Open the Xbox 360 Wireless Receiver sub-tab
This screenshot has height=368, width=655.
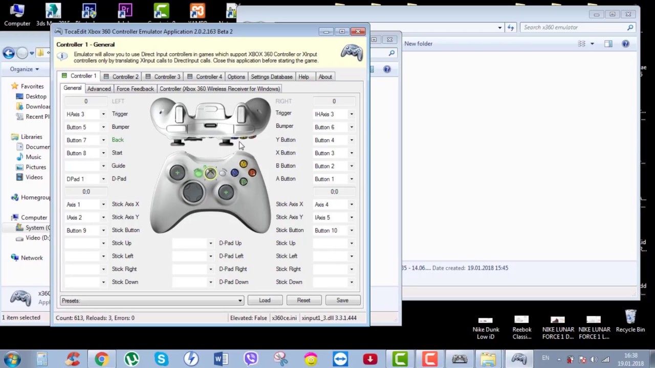(220, 89)
